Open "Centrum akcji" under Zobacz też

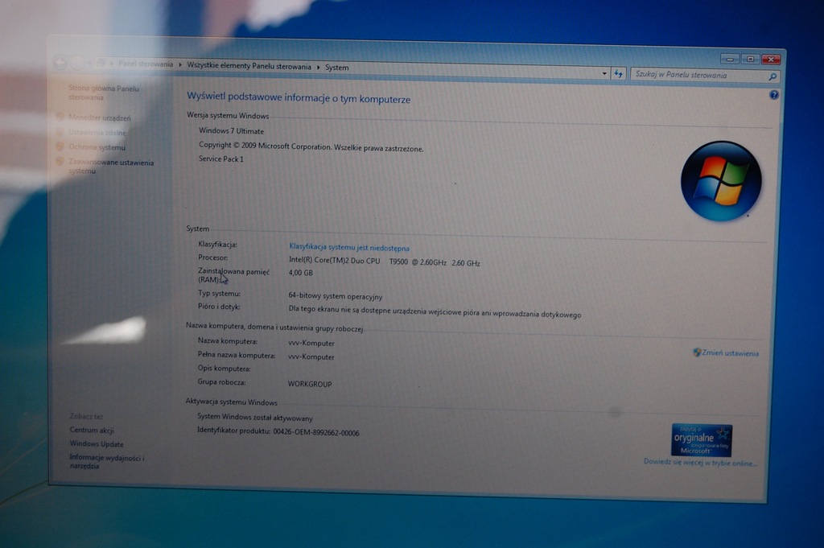coord(92,430)
